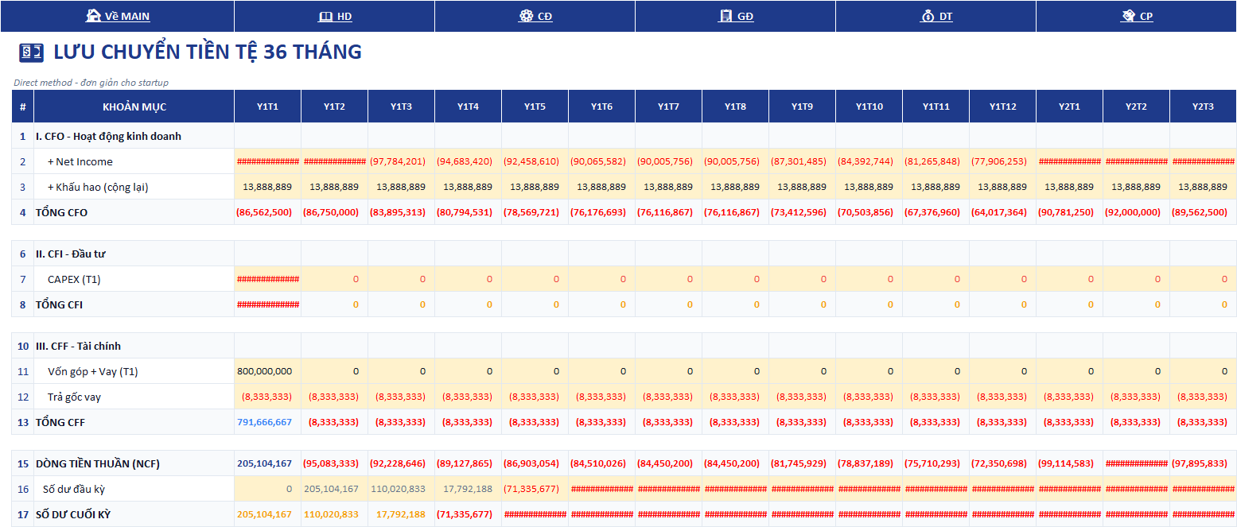This screenshot has width=1237, height=527.
Task: Click the building icon next to GĐ
Action: pos(725,16)
